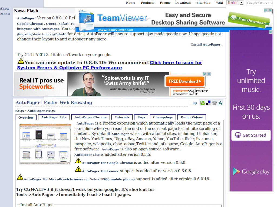This screenshot has height=207, width=277.
Task: Click AutoPager For Fennec link
Action: (100, 171)
